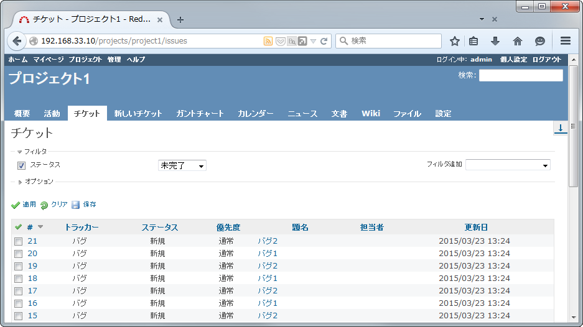Viewport: 583px width, 327px height.
Task: Go back using browser back arrow
Action: [x=17, y=41]
